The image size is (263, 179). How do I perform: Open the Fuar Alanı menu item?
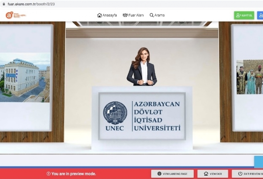click(x=133, y=15)
